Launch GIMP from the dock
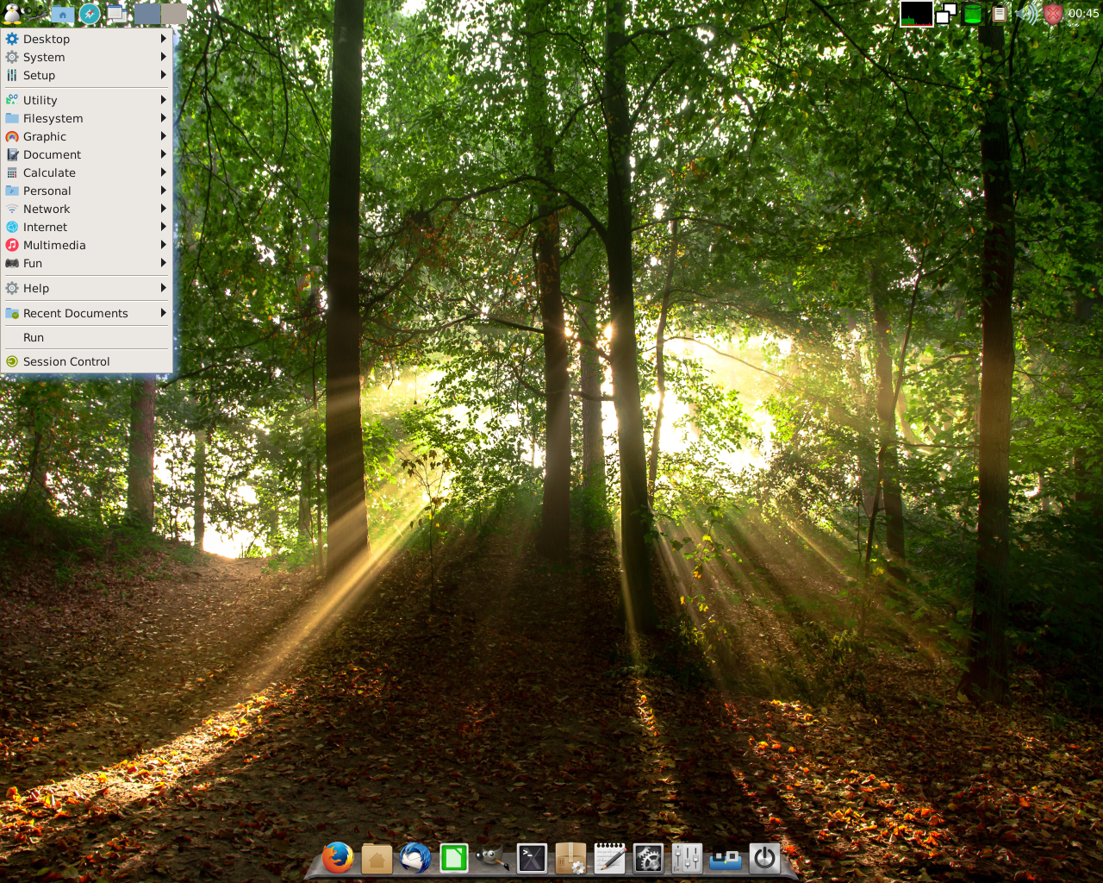This screenshot has width=1103, height=883. 493,858
